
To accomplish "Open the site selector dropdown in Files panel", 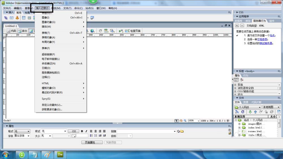I will (x=248, y=107).
